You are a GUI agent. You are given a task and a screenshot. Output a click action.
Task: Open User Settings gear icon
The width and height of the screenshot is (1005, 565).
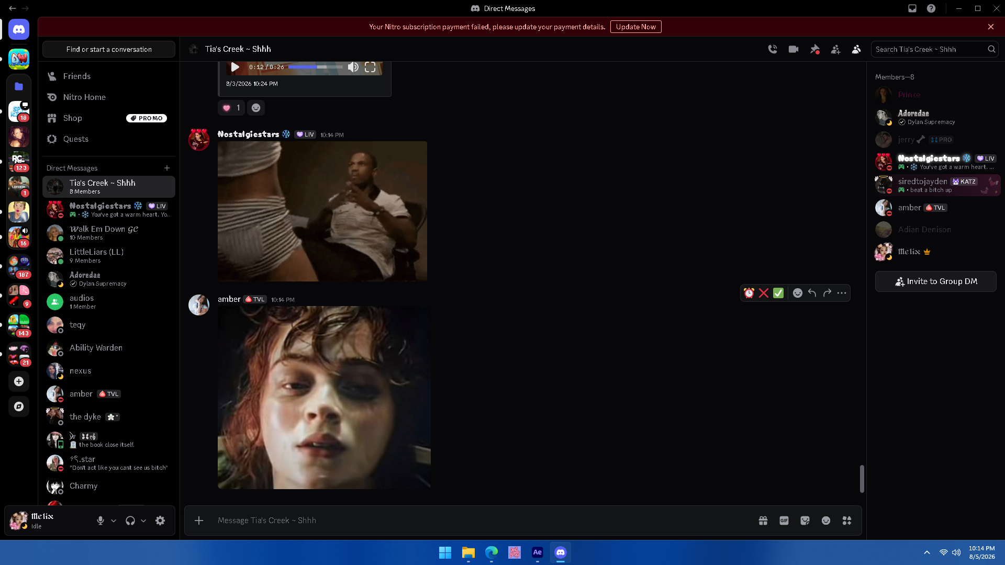[x=160, y=521]
